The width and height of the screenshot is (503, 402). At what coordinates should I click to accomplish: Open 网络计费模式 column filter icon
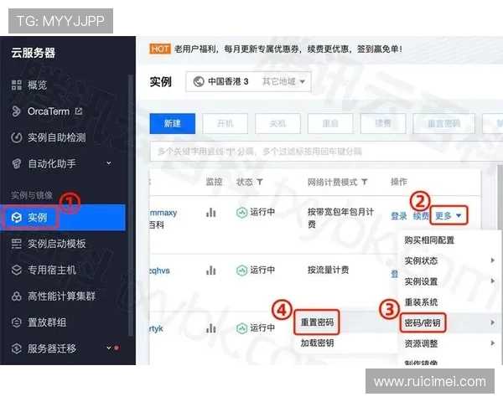[x=365, y=182]
